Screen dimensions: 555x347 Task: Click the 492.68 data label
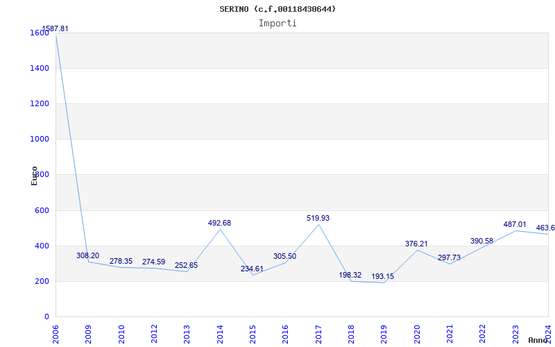(219, 223)
